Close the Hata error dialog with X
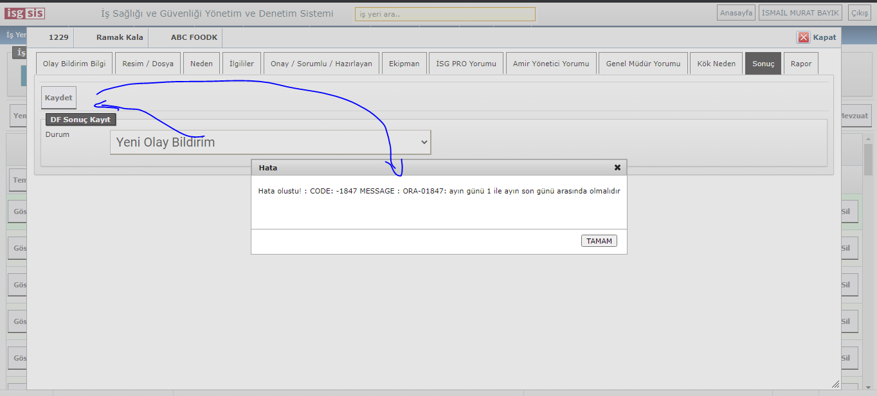The height and width of the screenshot is (396, 877). [x=617, y=167]
